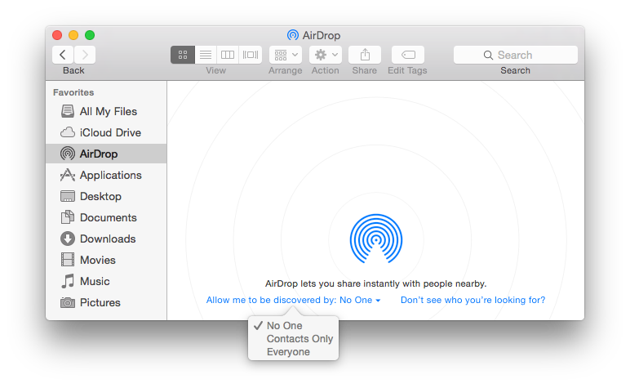Click the Movies filmstrip icon in sidebar
630x388 pixels.
[68, 260]
